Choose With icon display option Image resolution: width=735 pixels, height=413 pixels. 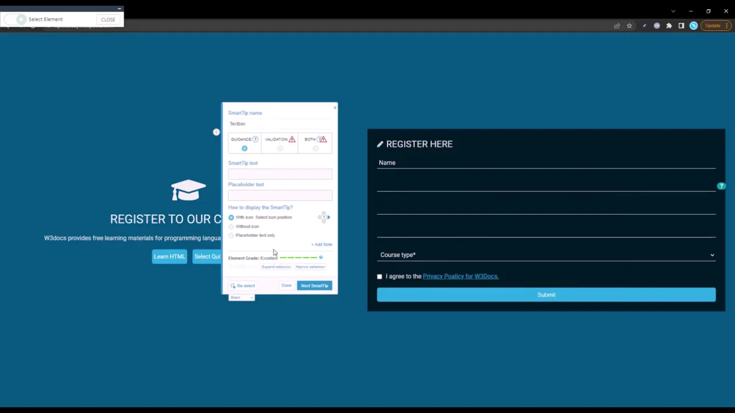click(231, 217)
